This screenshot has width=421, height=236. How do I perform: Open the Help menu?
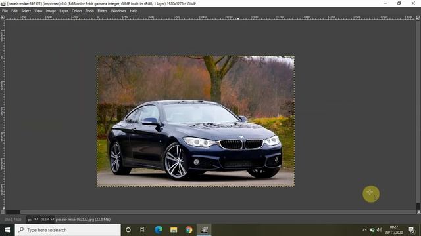(x=134, y=11)
